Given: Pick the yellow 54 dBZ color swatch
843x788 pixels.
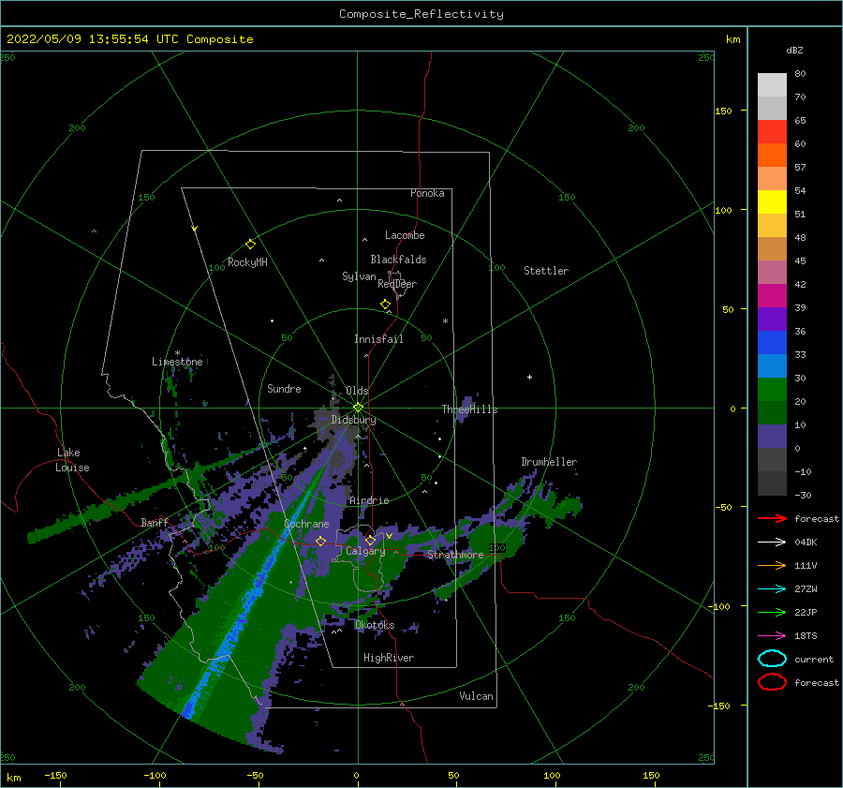Looking at the screenshot, I should [x=772, y=201].
